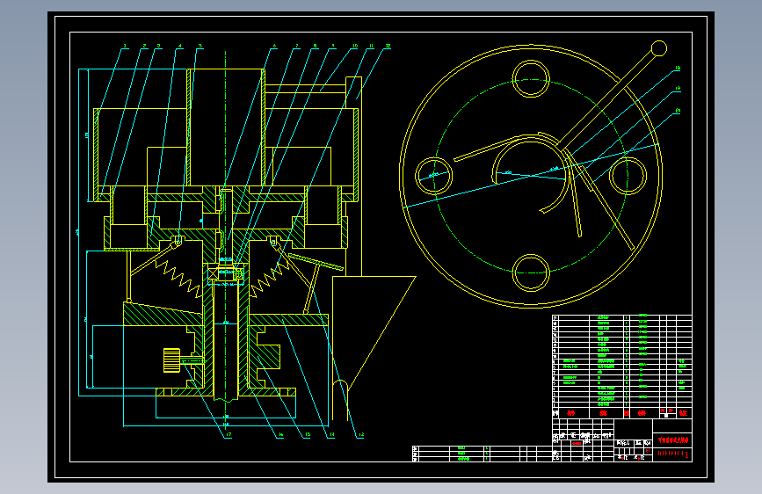Select part callout number 7 label

297,46
